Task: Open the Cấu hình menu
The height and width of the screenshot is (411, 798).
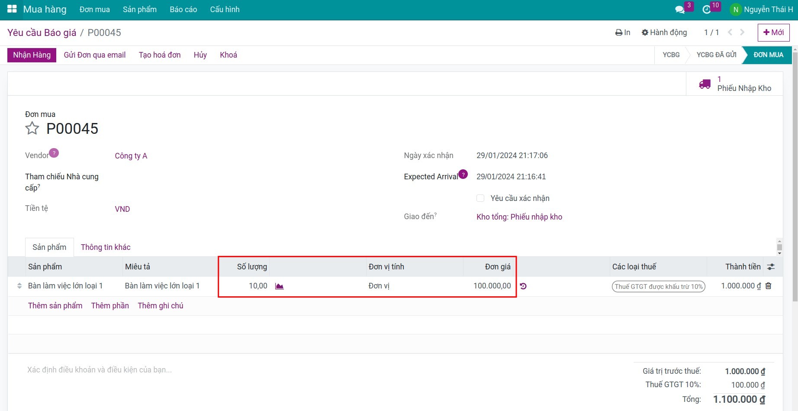Action: point(225,10)
